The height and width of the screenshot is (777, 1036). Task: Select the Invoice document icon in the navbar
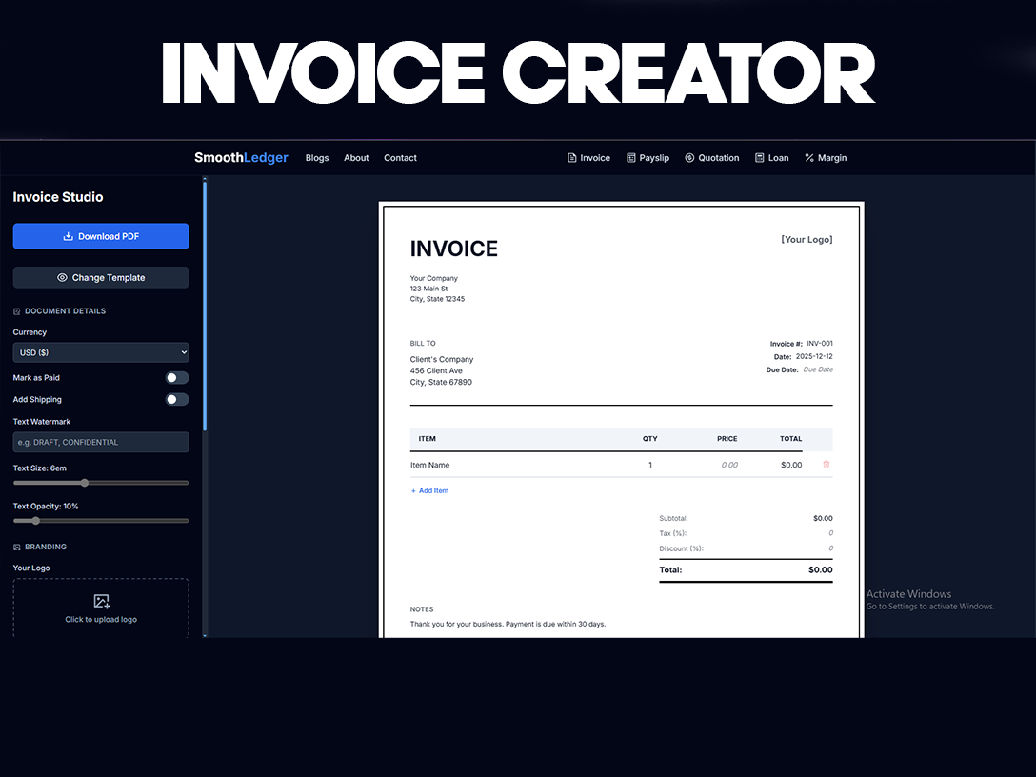coord(571,158)
